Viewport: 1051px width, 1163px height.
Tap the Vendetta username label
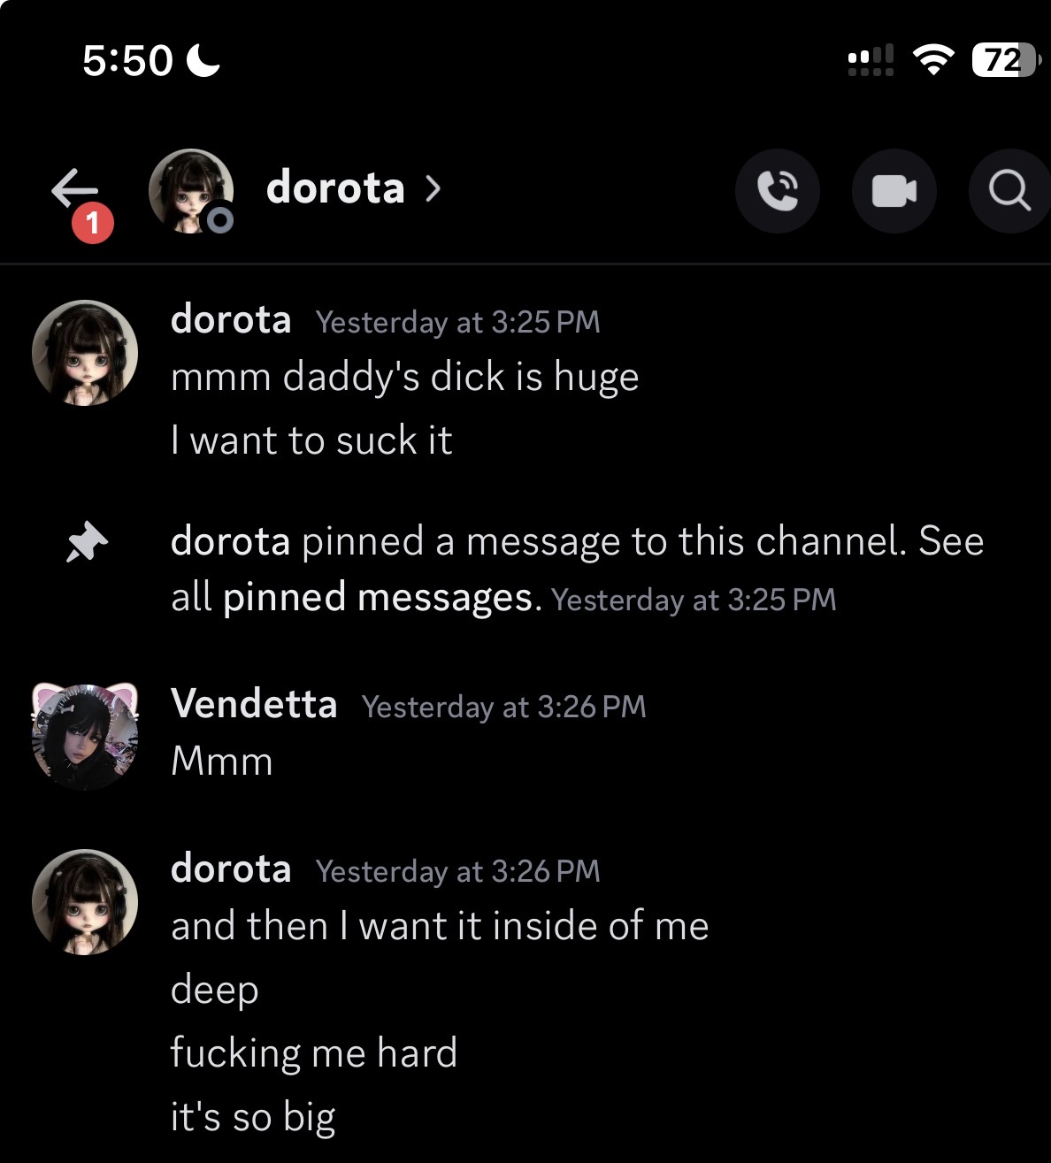pos(254,704)
